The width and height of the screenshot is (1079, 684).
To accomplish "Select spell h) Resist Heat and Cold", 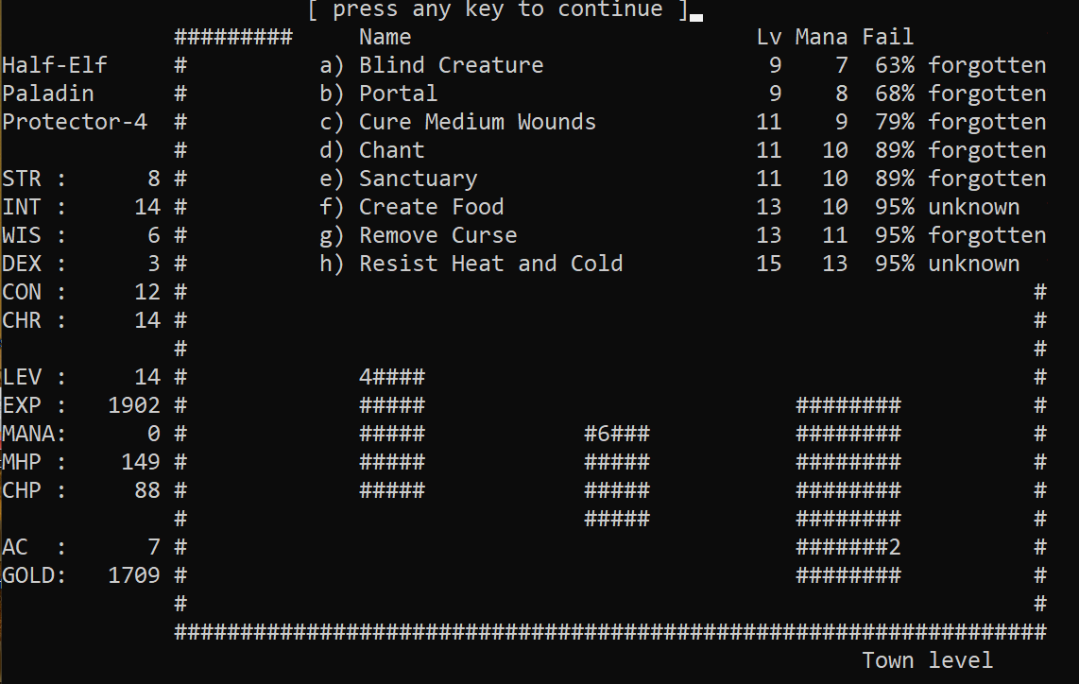I will 670,264.
